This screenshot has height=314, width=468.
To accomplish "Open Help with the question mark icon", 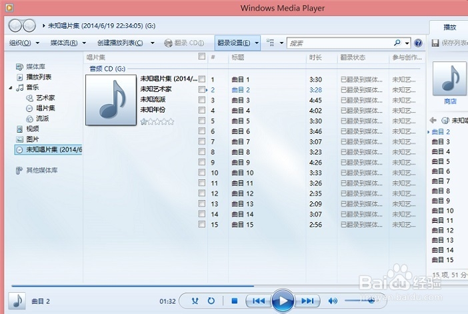I will point(419,43).
